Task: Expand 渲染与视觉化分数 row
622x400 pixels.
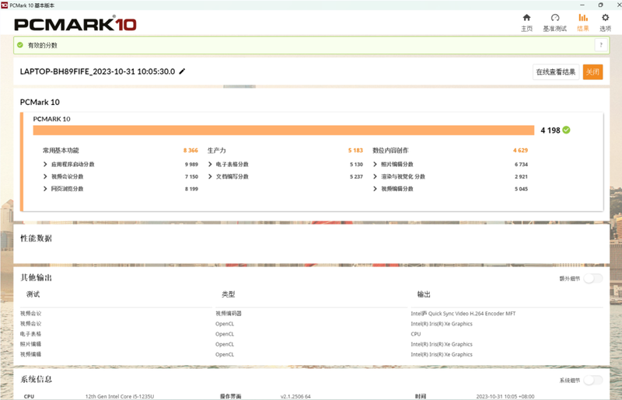Action: (376, 176)
